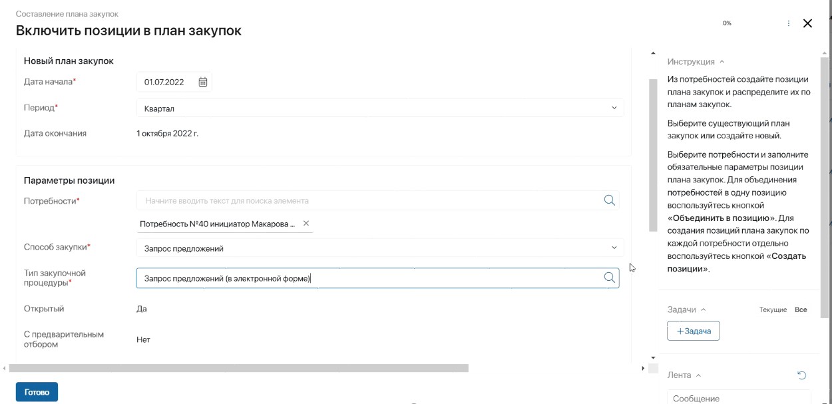Viewport: 832px width, 404px height.
Task: Close the plan dialog with X
Action: pyautogui.click(x=807, y=23)
